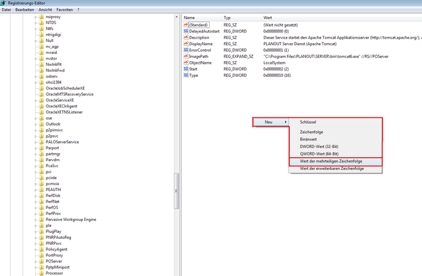
Task: Click the POServer folder icon
Action: pos(41,261)
